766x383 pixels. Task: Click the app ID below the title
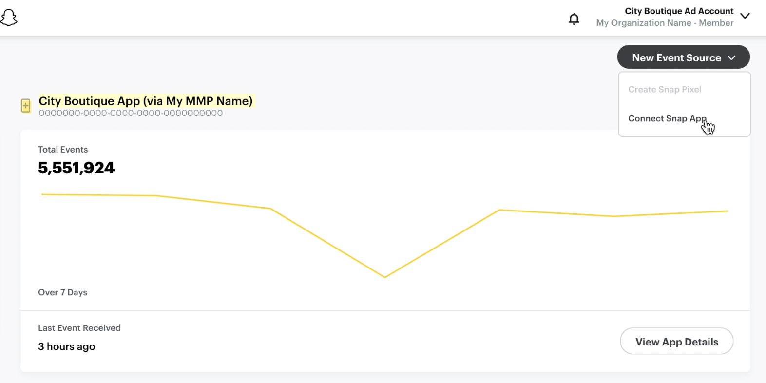coord(131,113)
